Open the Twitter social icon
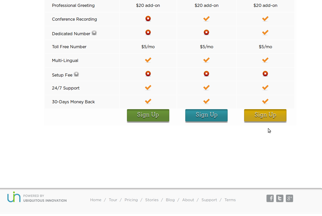Image resolution: width=322 pixels, height=216 pixels. [x=280, y=198]
